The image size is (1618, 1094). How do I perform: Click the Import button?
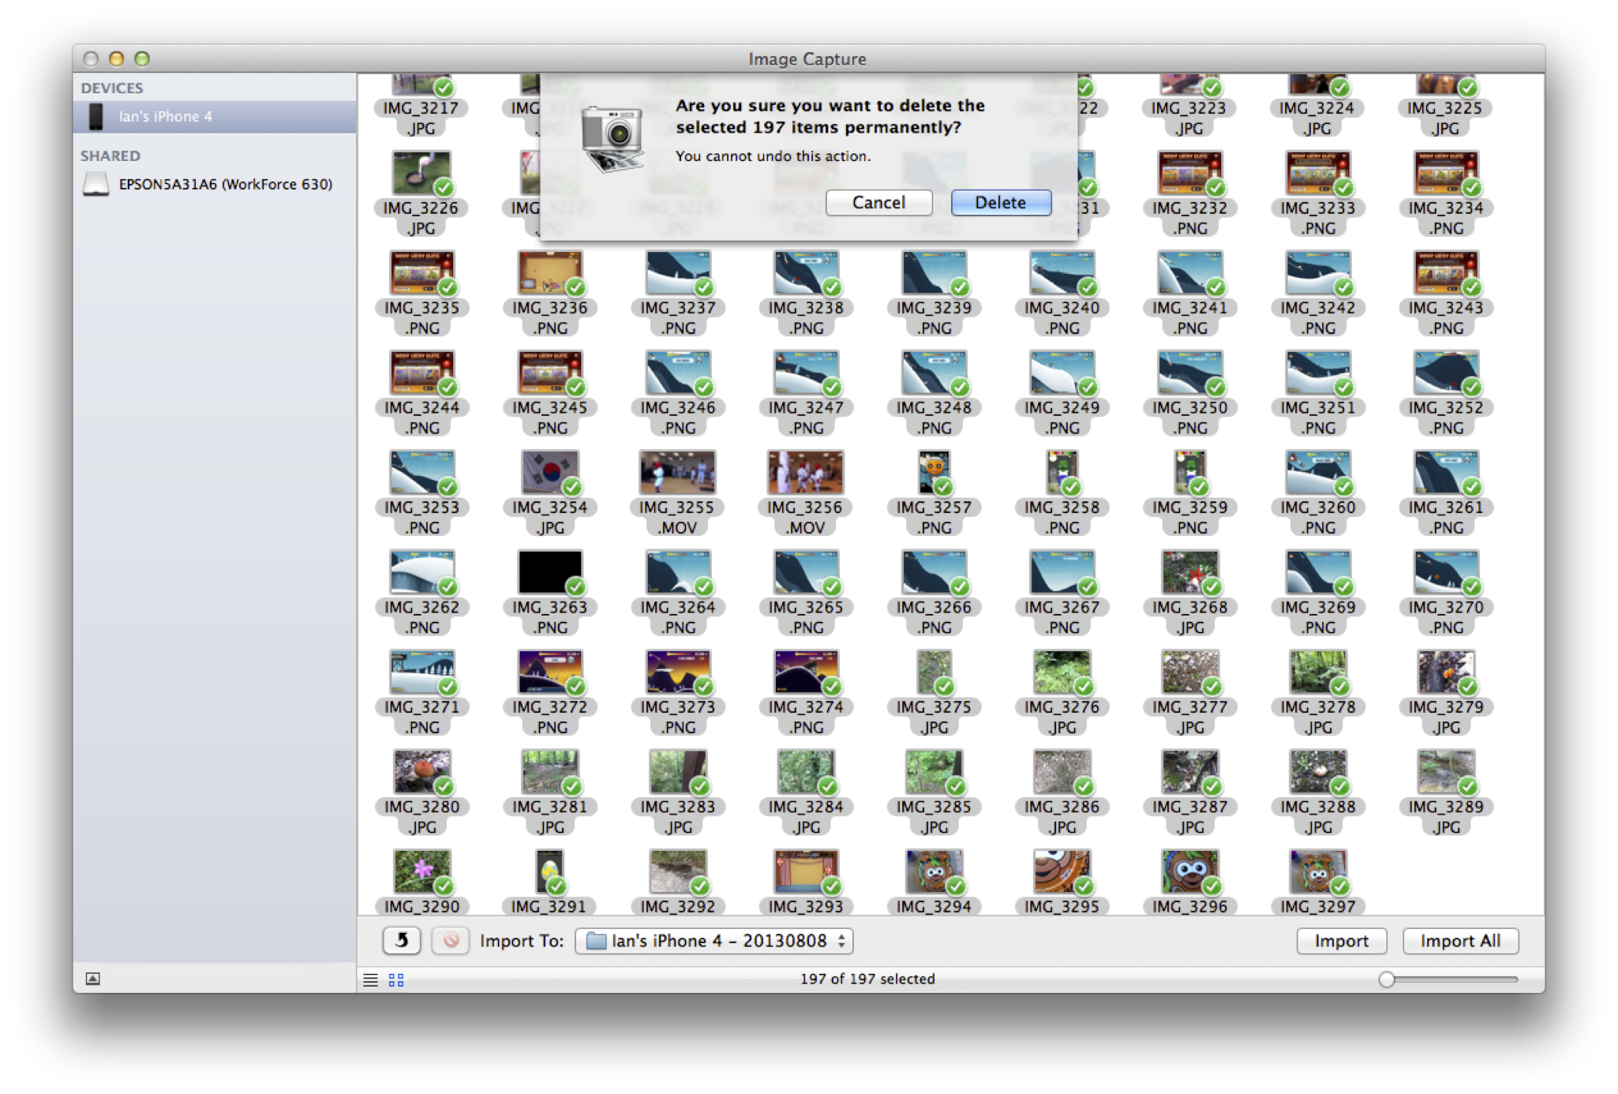point(1341,941)
